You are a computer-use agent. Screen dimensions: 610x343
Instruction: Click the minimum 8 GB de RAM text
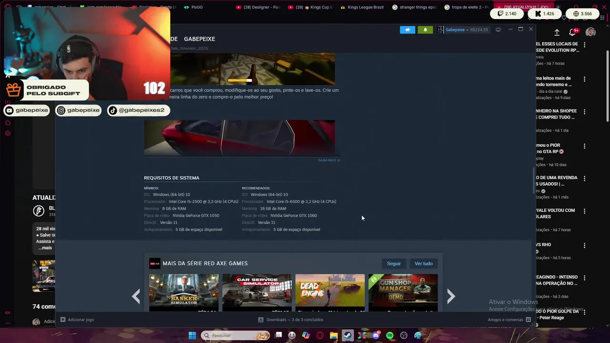174,209
